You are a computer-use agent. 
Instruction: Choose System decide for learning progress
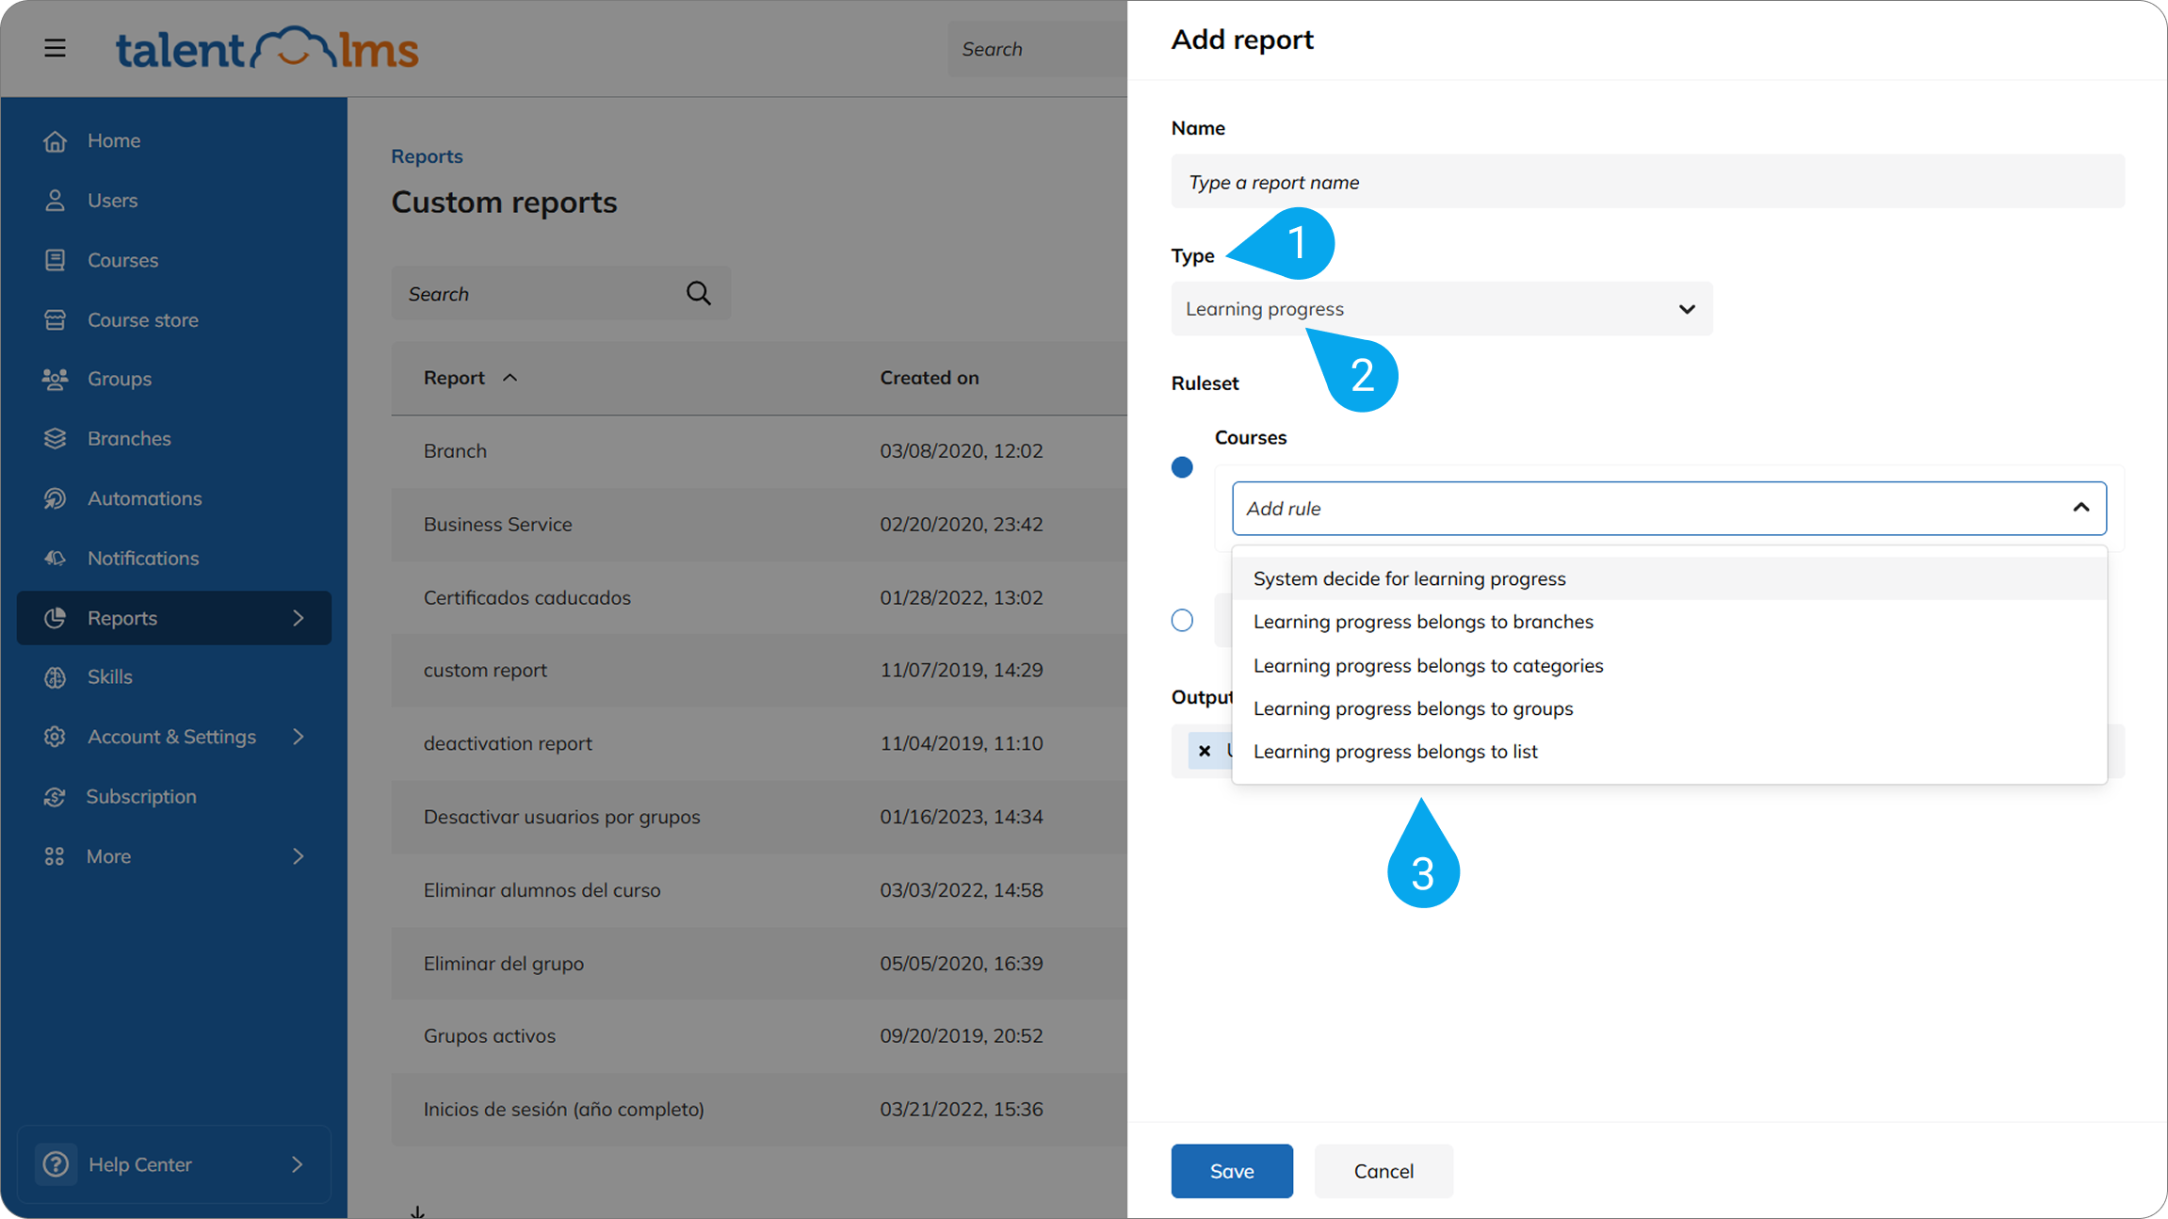[1669, 578]
